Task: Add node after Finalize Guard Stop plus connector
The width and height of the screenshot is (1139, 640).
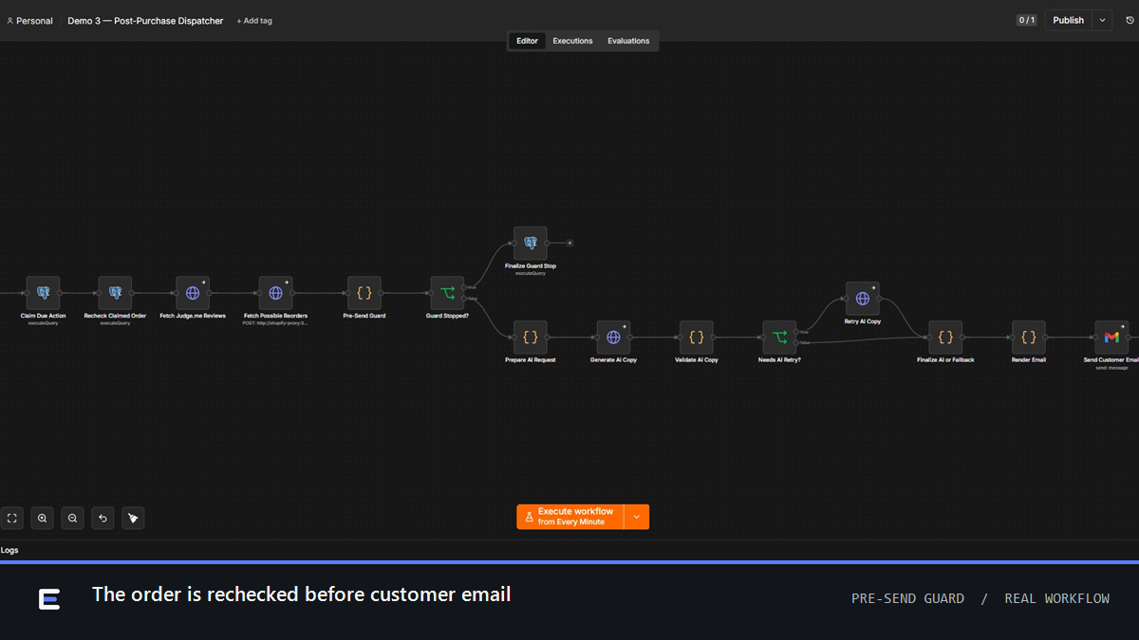Action: (x=569, y=243)
